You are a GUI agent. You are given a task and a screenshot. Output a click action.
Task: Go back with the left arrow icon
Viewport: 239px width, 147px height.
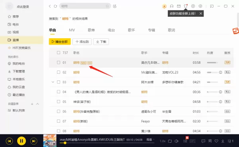click(x=50, y=6)
